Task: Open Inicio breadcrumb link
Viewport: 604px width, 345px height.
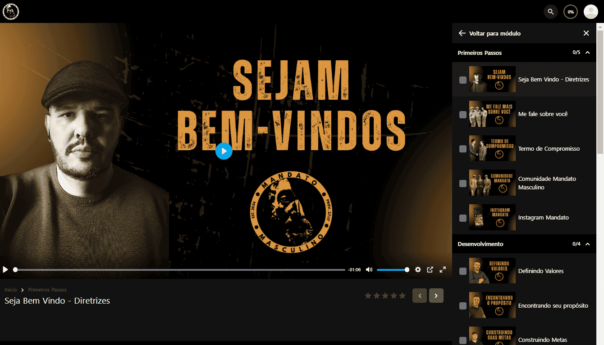Action: (11, 290)
